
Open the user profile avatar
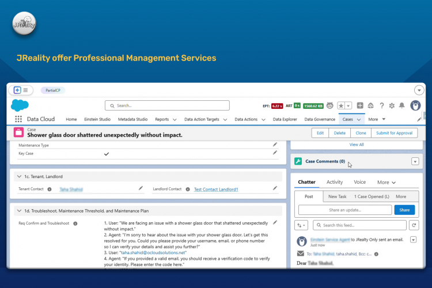[x=415, y=105]
